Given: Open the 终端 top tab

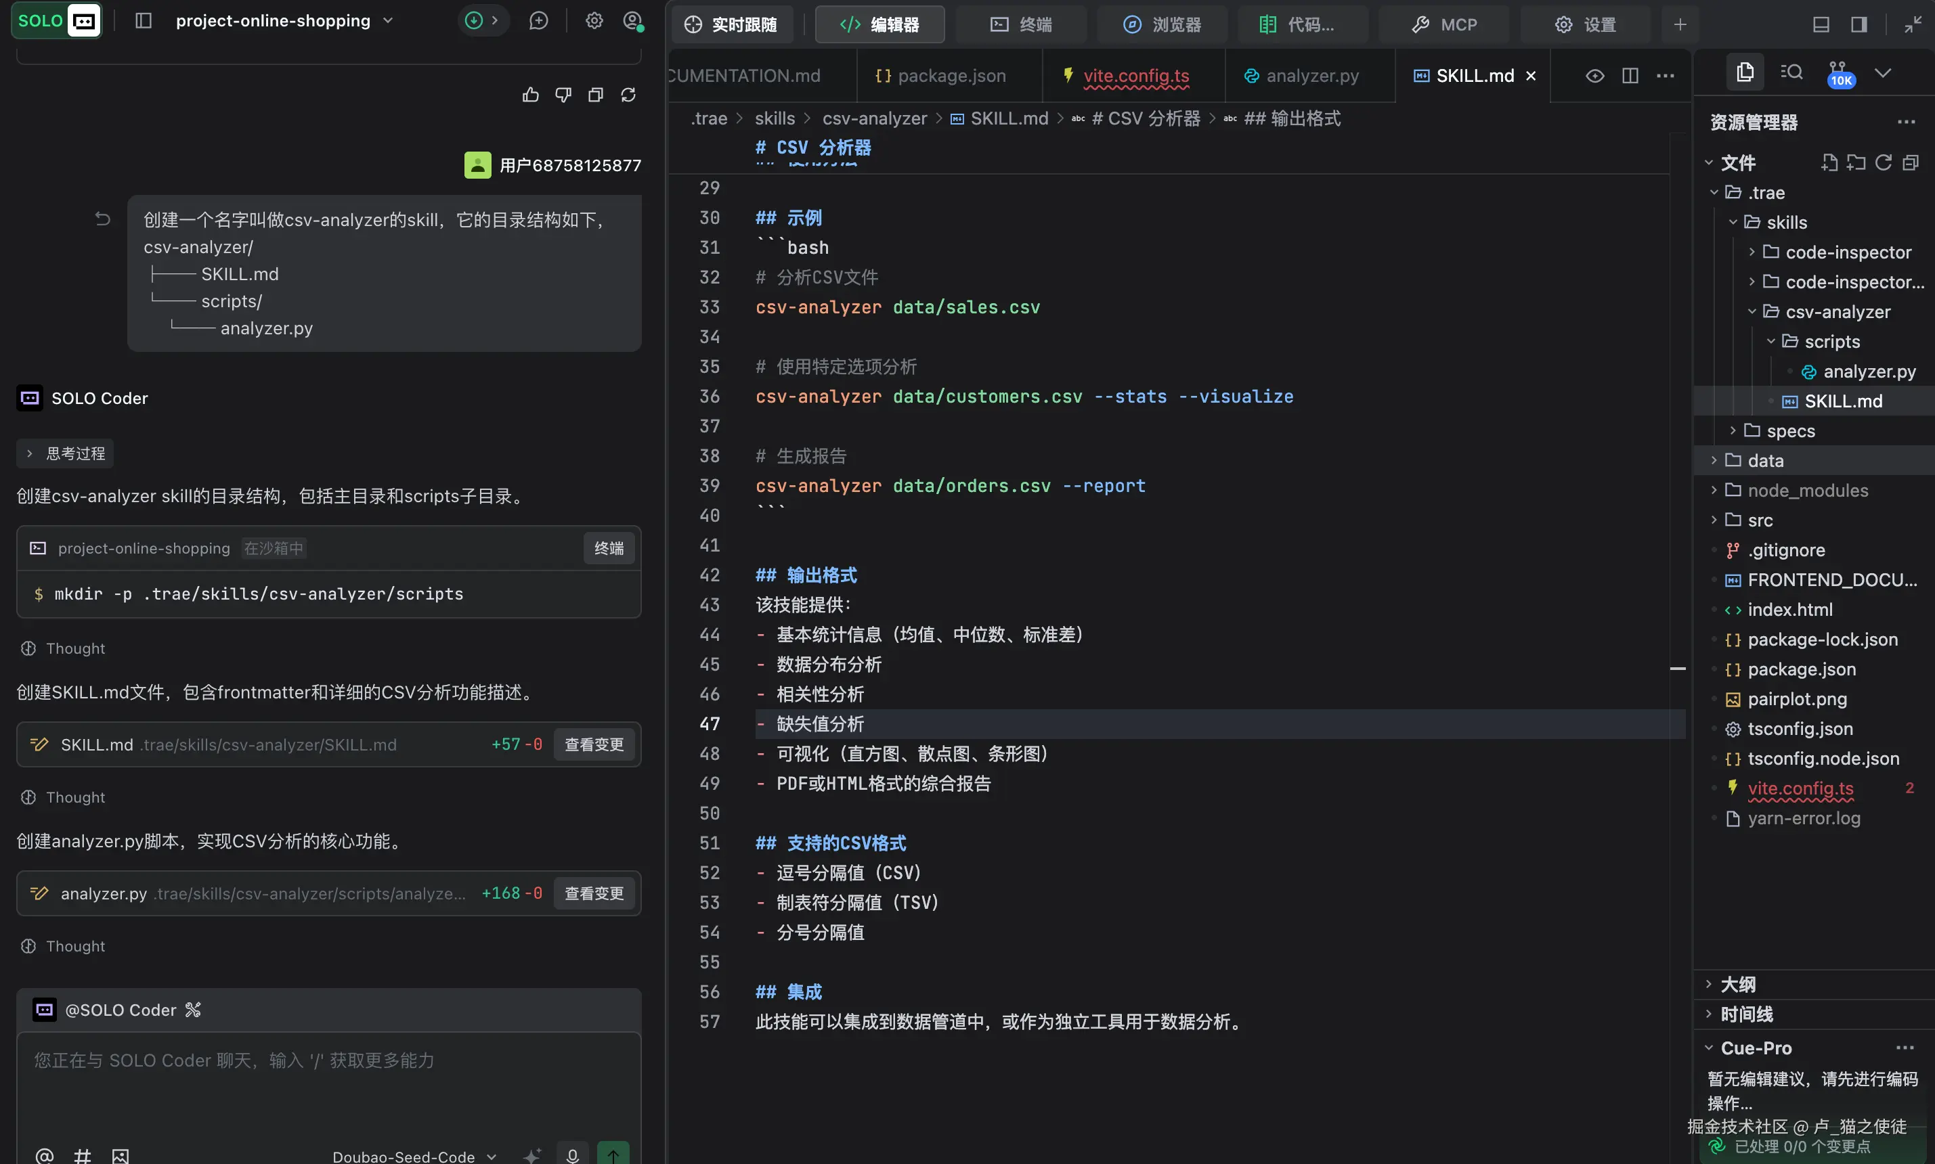Looking at the screenshot, I should coord(1021,24).
